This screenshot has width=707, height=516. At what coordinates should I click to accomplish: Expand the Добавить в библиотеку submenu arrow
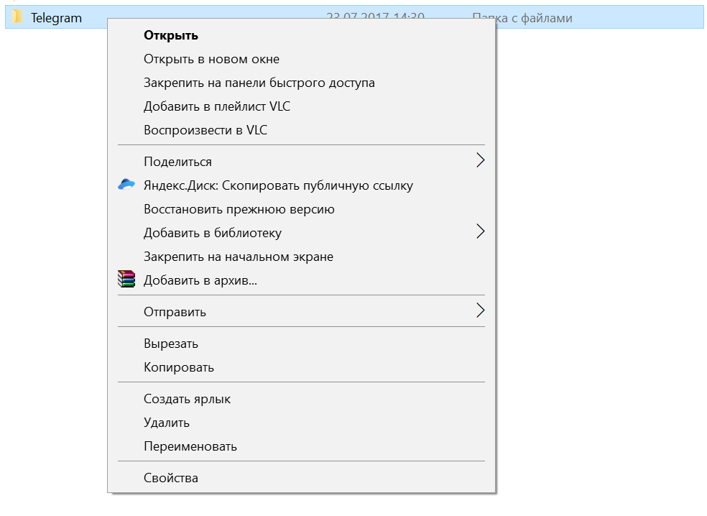click(480, 232)
